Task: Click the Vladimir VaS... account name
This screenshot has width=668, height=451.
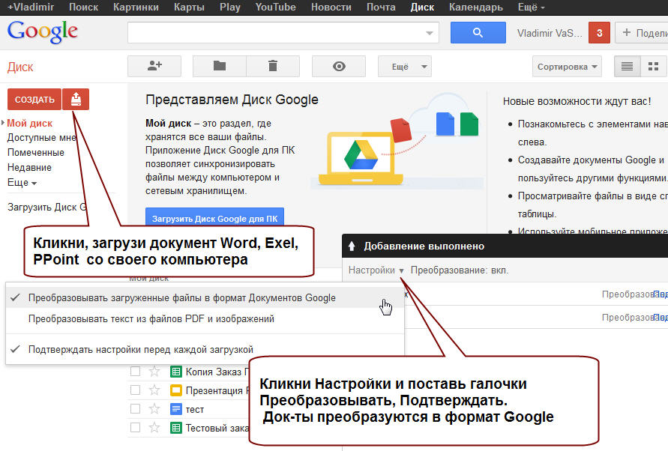Action: [x=550, y=33]
